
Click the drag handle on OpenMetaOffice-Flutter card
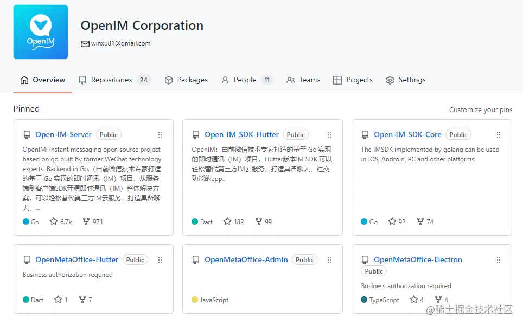click(160, 260)
